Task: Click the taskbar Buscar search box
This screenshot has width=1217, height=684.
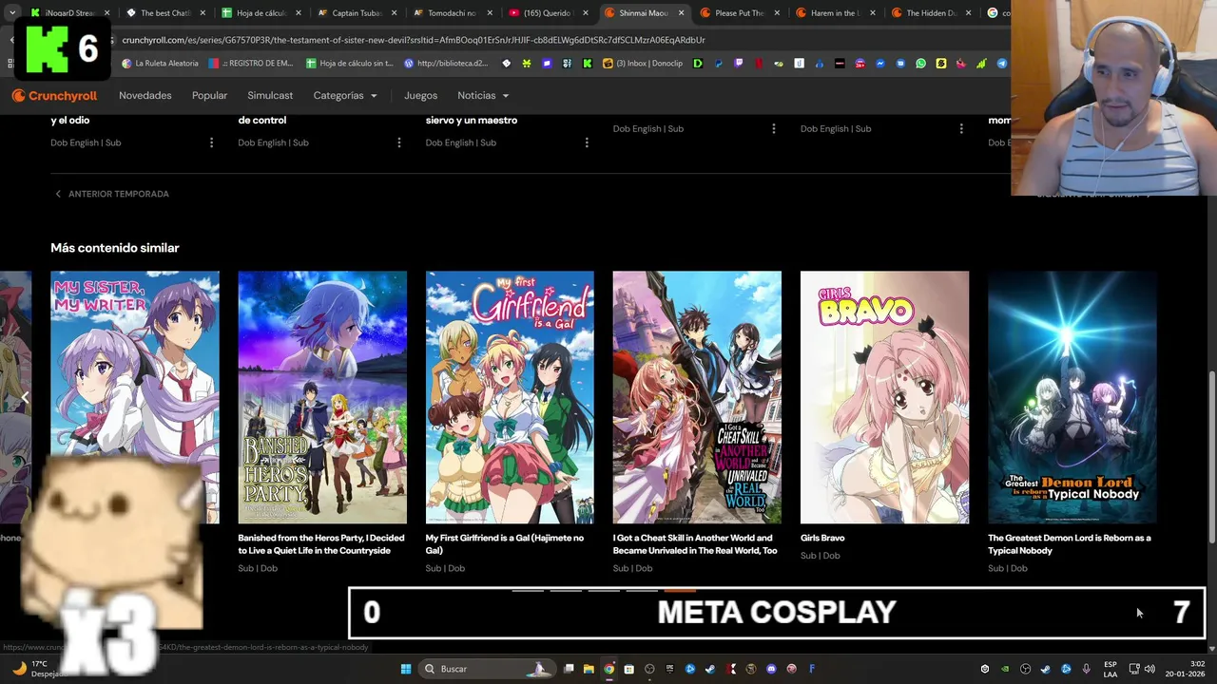Action: (x=487, y=669)
